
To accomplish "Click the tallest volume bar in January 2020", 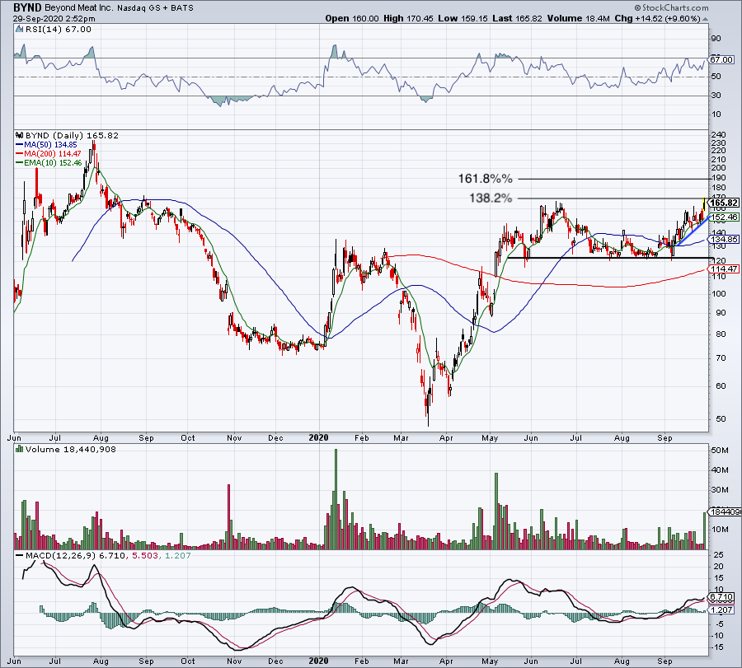I will click(336, 499).
